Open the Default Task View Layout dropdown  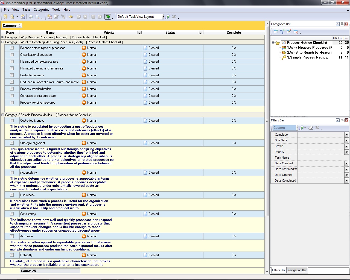coord(163,17)
